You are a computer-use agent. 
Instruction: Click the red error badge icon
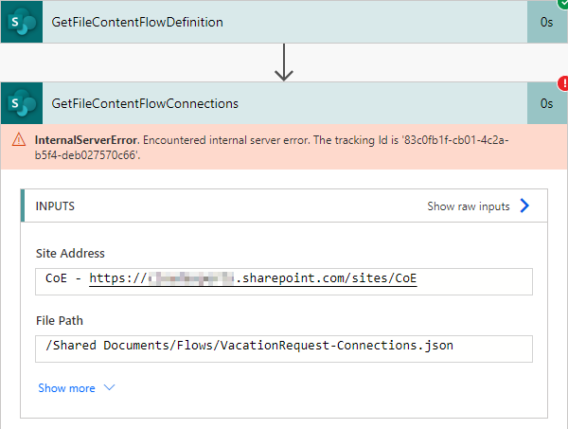pyautogui.click(x=562, y=84)
